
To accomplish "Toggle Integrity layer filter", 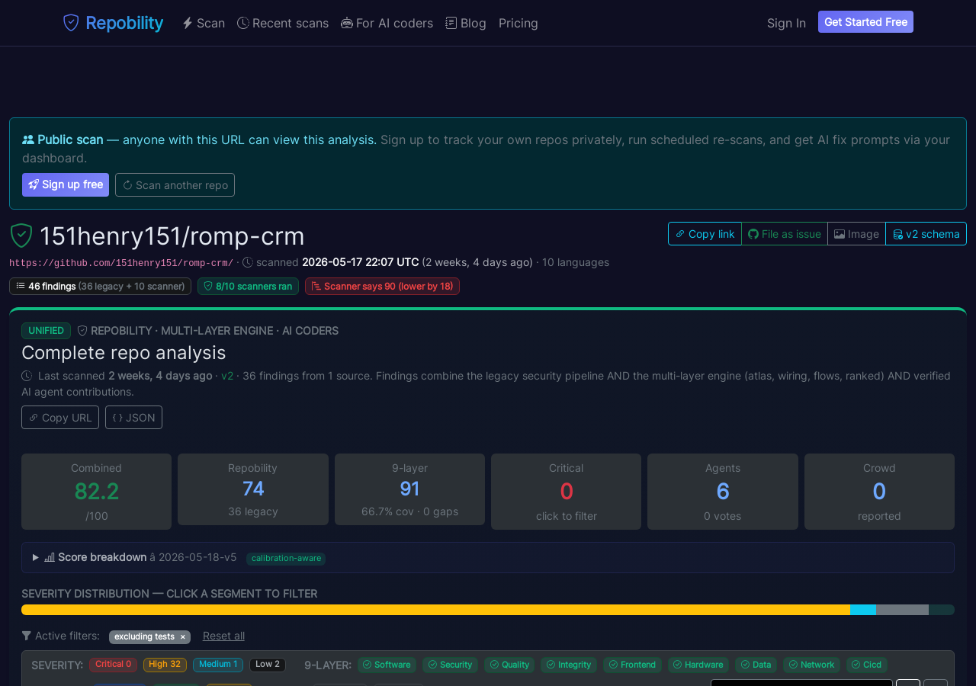I will pos(569,665).
